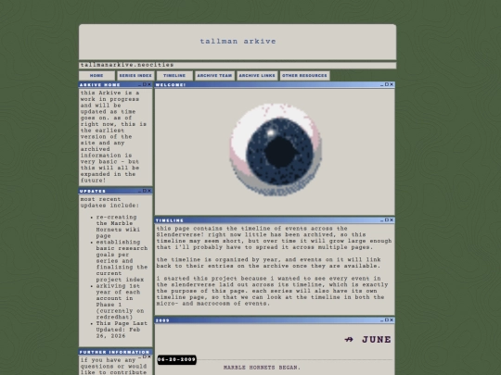Viewport: 501px width, 375px height.
Task: Minimize the 2009 window panel
Action: [382, 320]
